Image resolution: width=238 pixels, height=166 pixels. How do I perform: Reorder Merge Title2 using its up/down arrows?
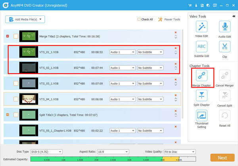click(176, 37)
